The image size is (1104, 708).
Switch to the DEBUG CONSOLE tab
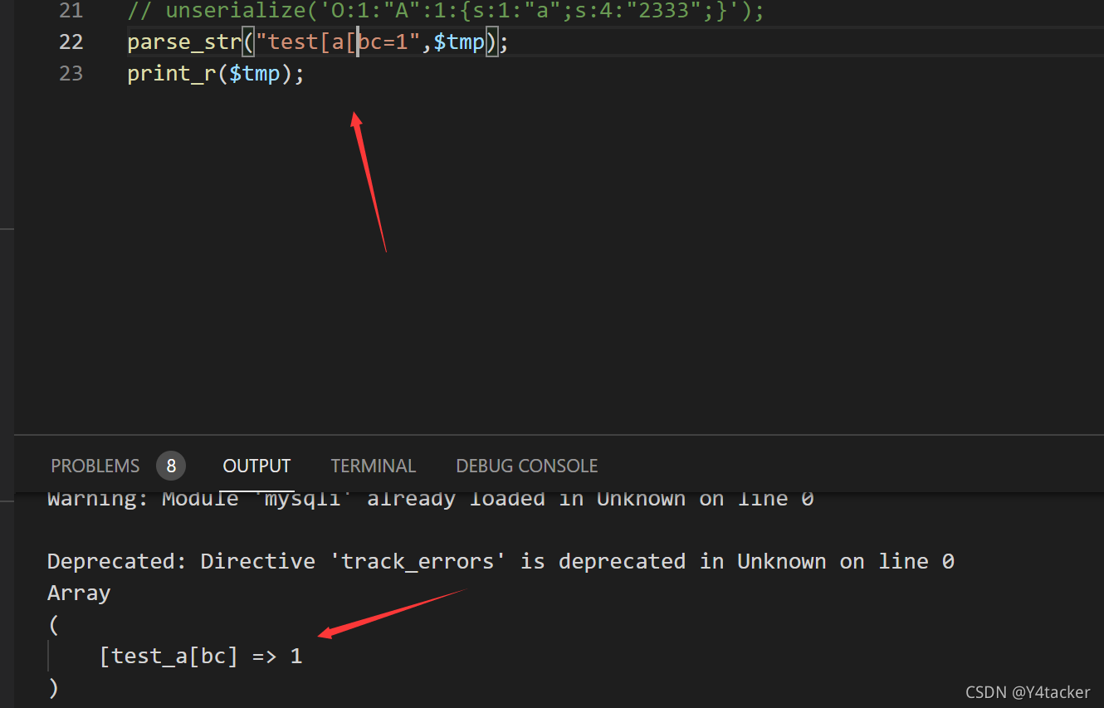pyautogui.click(x=527, y=466)
